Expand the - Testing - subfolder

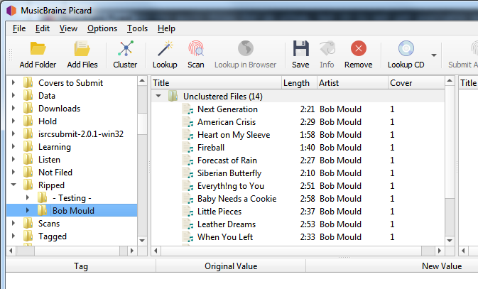point(28,197)
